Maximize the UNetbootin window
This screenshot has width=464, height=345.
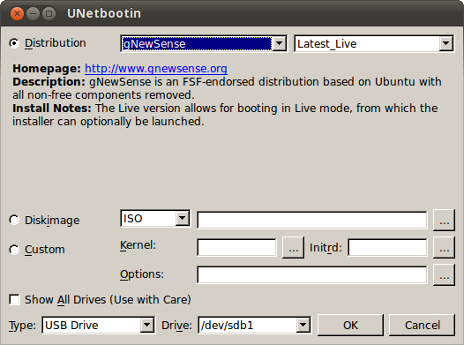(49, 13)
